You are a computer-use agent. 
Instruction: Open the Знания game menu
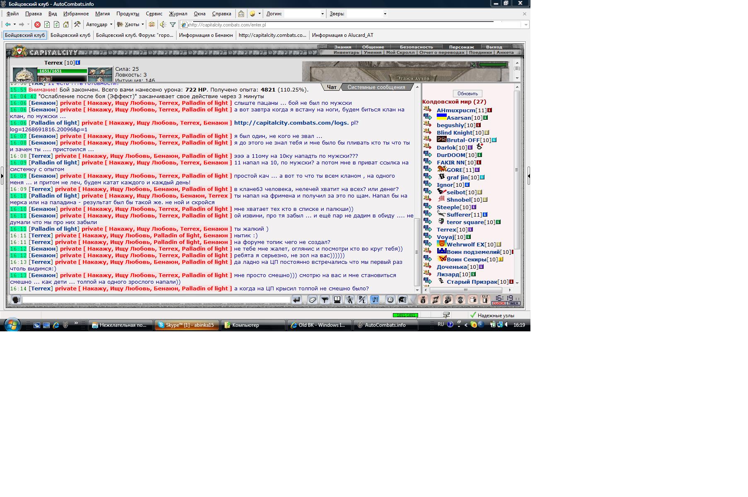(343, 47)
